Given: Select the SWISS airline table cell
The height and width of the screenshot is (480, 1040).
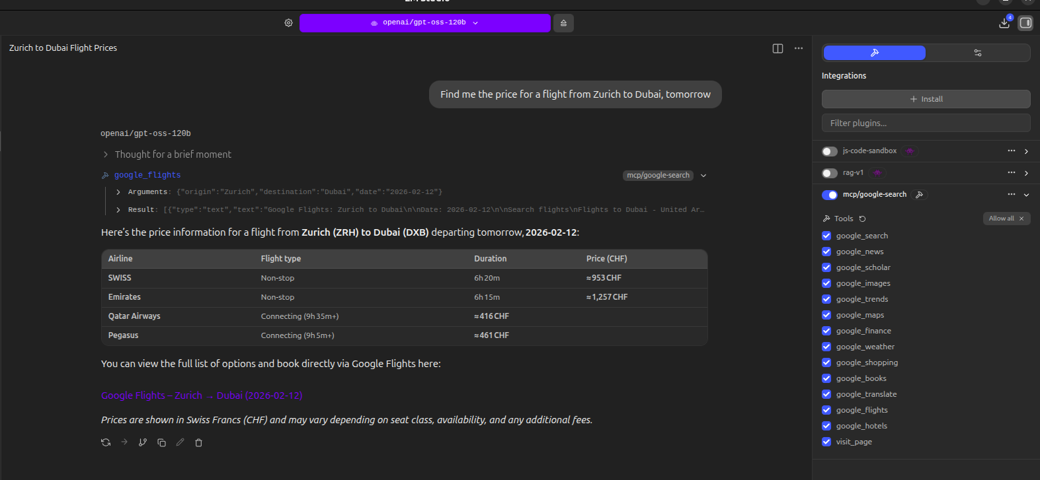Looking at the screenshot, I should coord(120,278).
